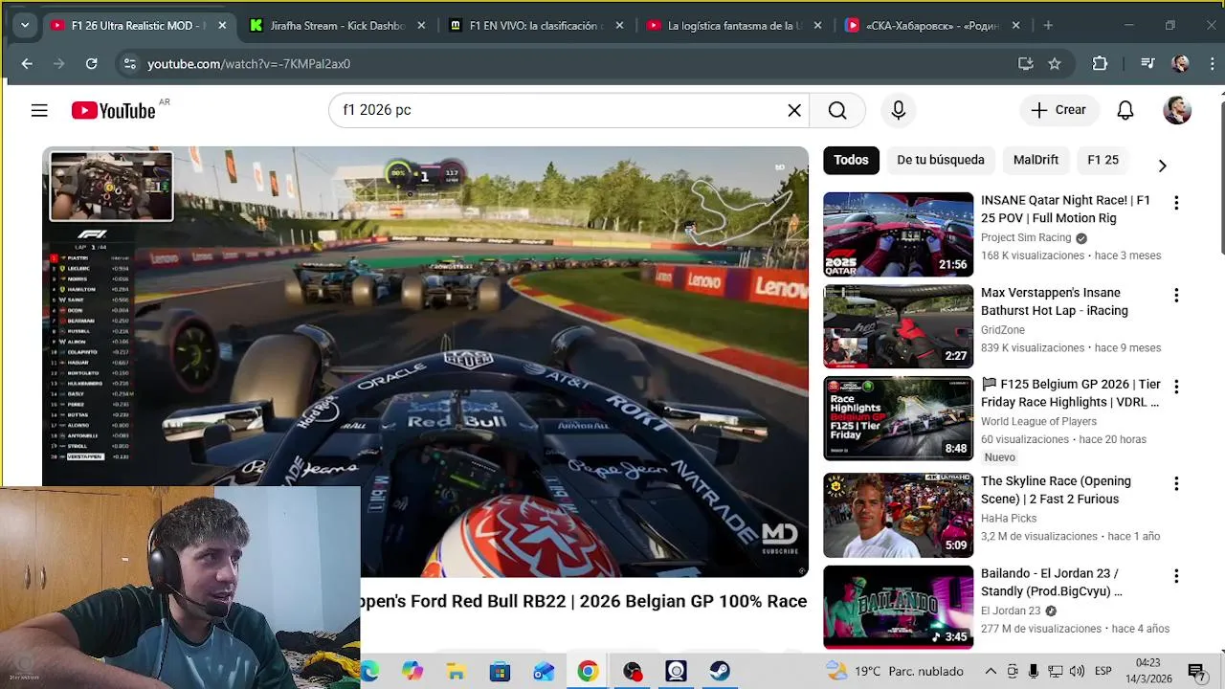The height and width of the screenshot is (689, 1225).
Task: Switch to La logística fantasma tab
Action: click(734, 26)
